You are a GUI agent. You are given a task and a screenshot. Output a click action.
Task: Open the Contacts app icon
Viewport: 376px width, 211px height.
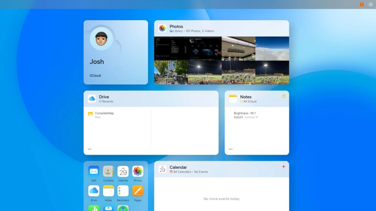108,171
